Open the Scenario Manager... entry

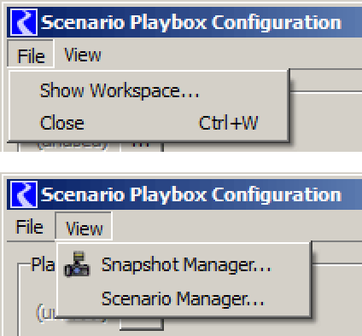click(x=183, y=298)
